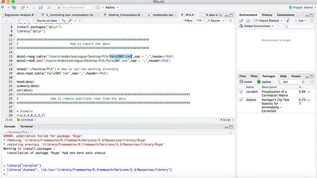
Task: Click the Packages refresh icon
Action: (x=312, y=82)
